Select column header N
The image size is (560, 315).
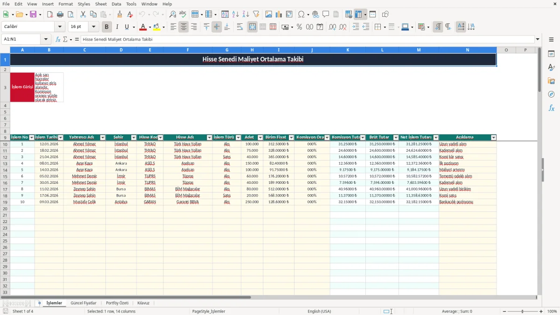tap(468, 49)
